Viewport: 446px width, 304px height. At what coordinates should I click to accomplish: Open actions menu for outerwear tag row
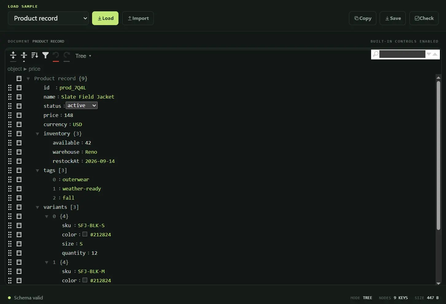coord(19,179)
